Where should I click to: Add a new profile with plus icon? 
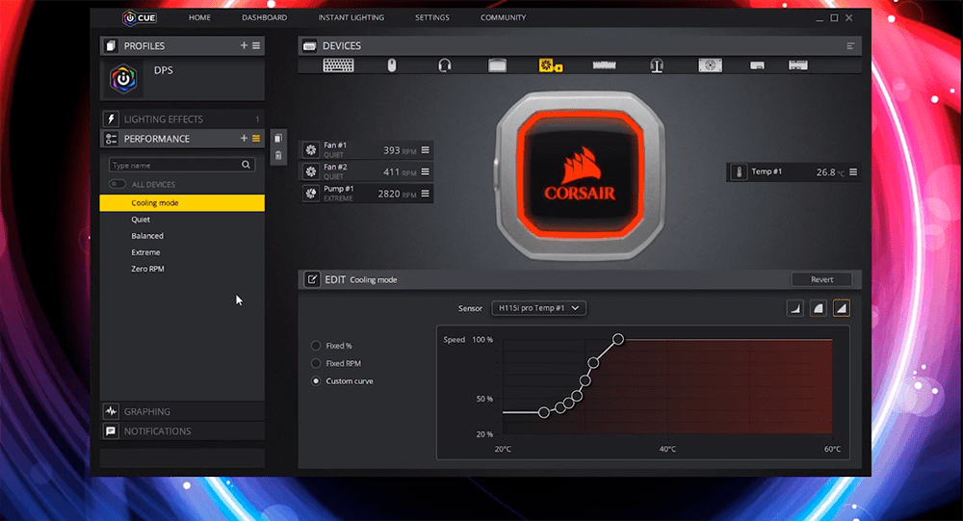point(244,45)
